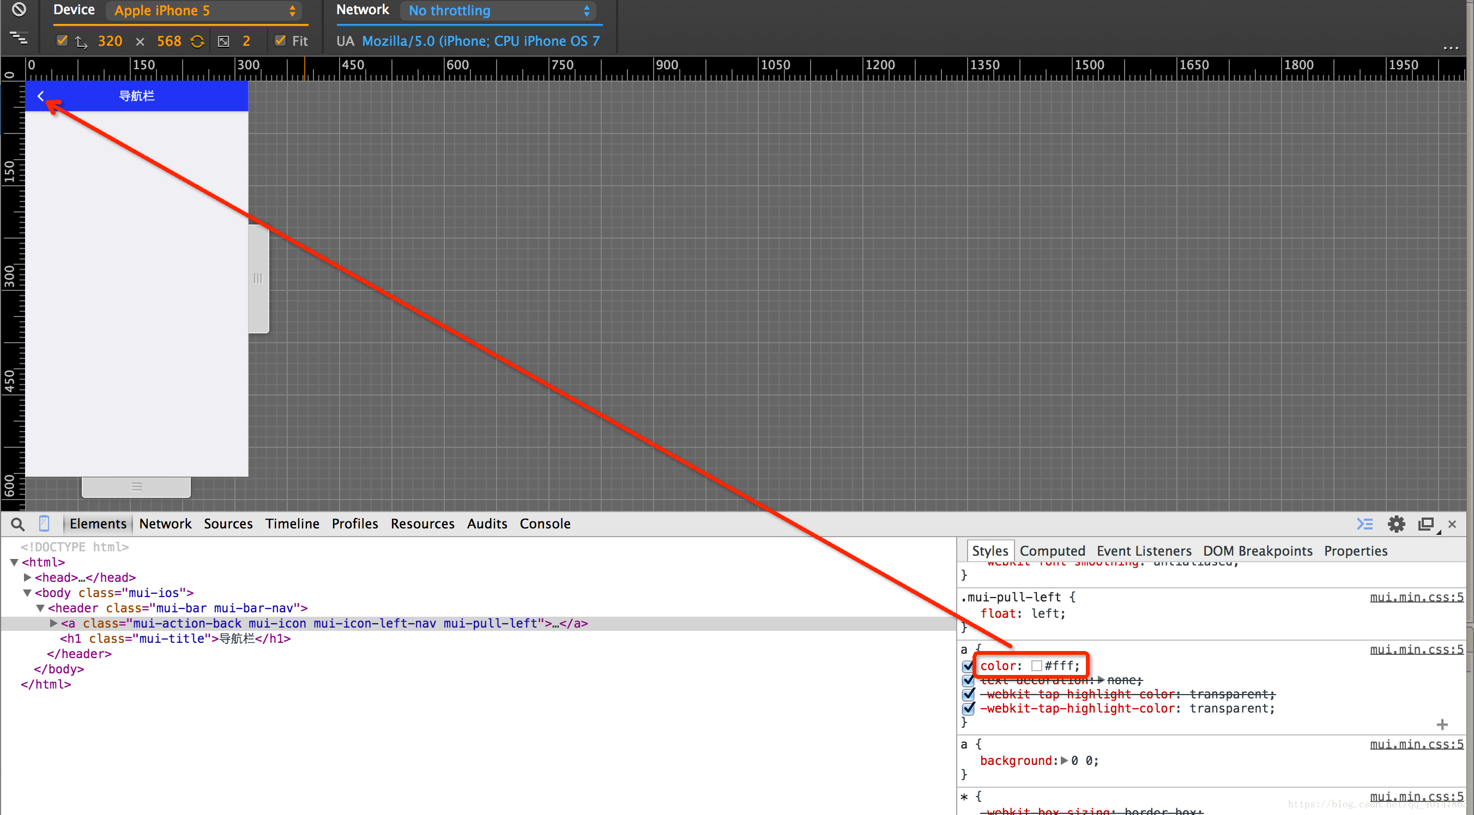1474x815 pixels.
Task: Toggle the device mode phone icon
Action: tap(44, 524)
